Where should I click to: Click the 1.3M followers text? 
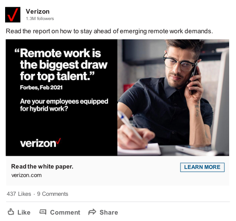pyautogui.click(x=40, y=18)
